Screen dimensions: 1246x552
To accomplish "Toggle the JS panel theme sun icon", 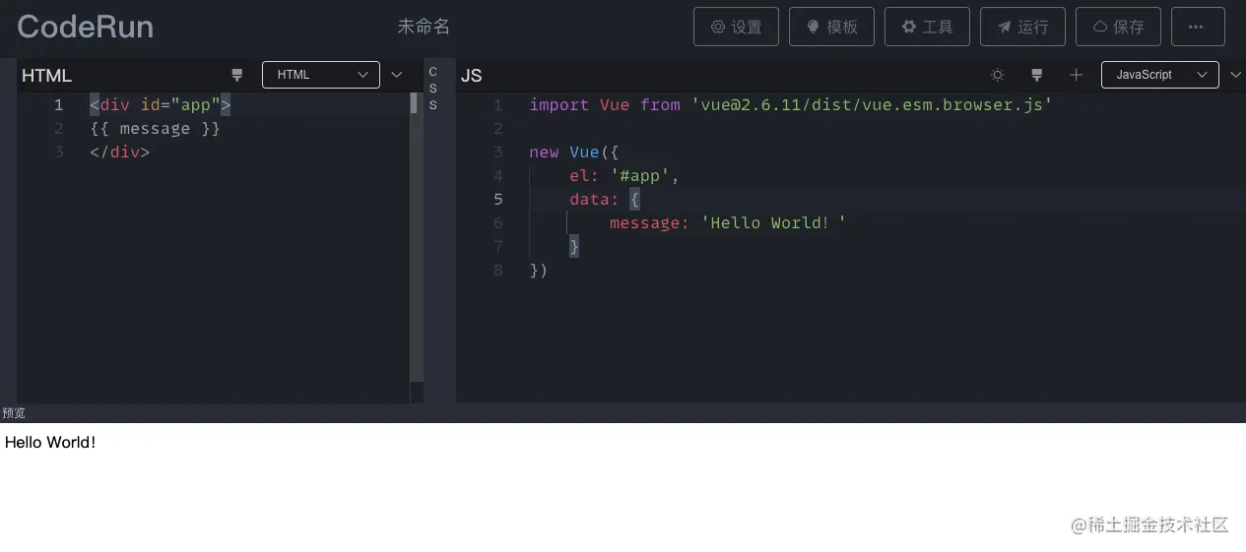I will click(998, 75).
